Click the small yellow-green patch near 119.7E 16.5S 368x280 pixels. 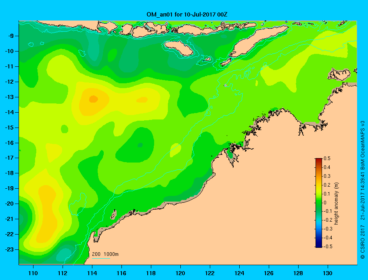[x=176, y=150]
